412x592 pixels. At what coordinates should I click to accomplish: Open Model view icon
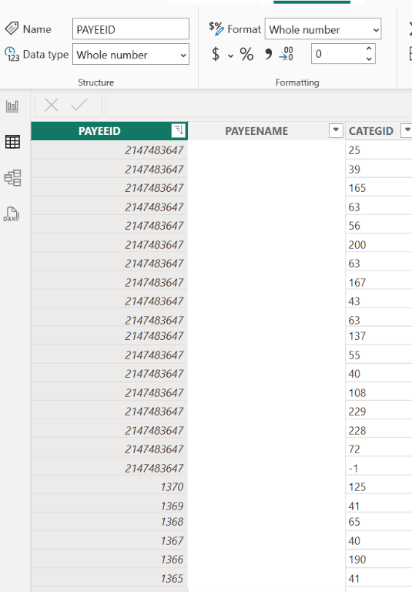tap(12, 177)
